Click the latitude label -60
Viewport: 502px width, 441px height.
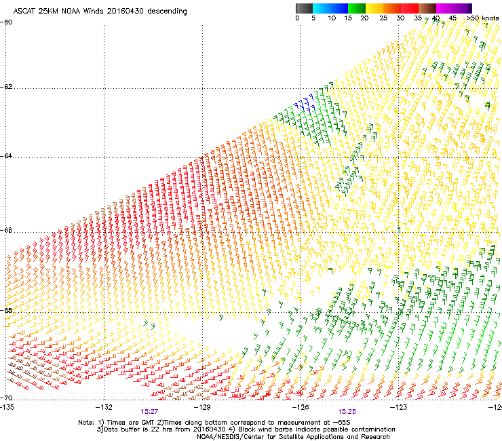[x=6, y=22]
